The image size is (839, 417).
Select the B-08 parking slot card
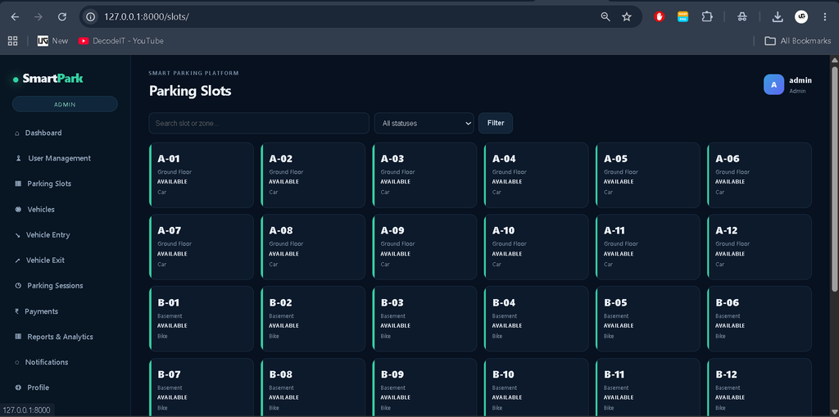(313, 388)
